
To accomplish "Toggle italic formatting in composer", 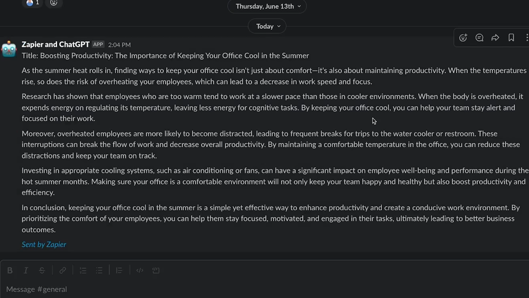I will point(26,271).
